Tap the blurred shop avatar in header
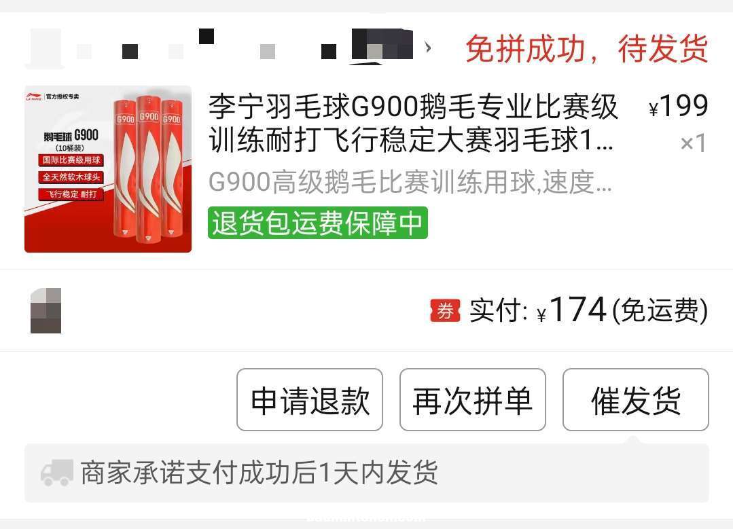The image size is (733, 529). point(46,47)
